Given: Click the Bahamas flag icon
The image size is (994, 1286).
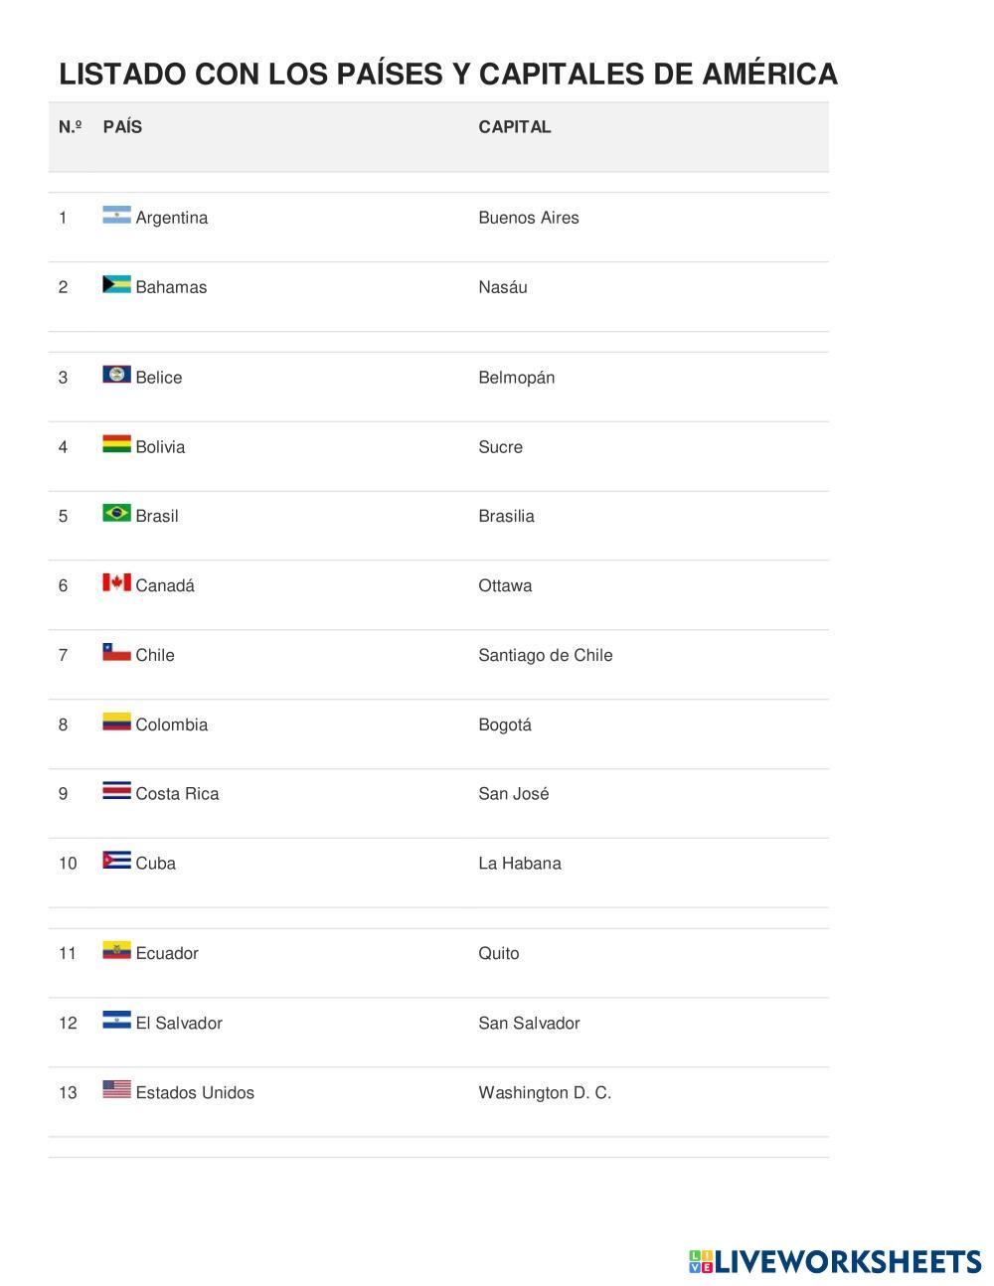Looking at the screenshot, I should pos(116,285).
